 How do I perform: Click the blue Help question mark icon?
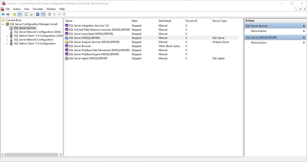tap(38, 14)
